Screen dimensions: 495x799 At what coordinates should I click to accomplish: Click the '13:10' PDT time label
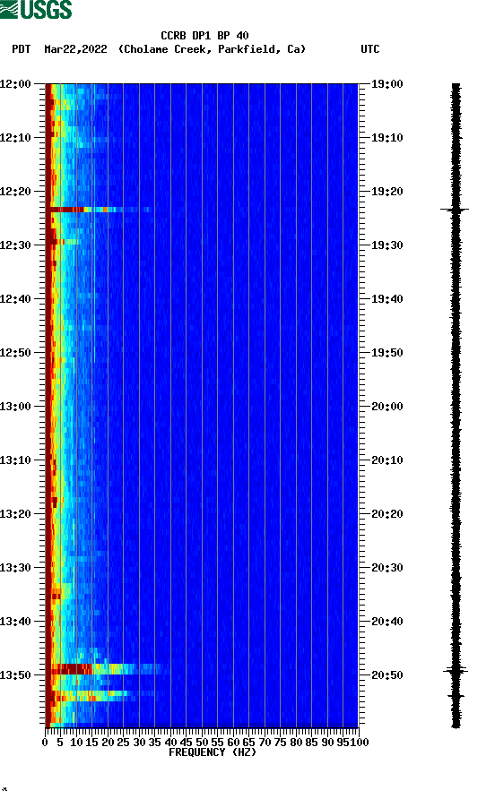[15, 460]
